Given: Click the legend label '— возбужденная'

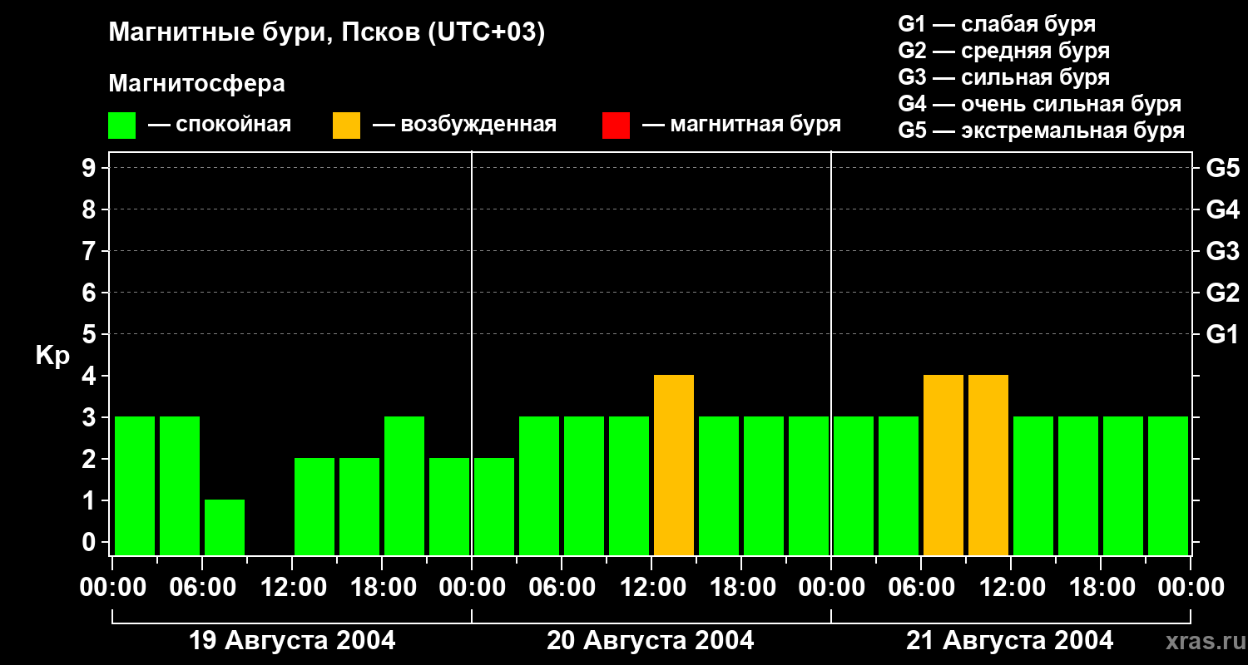Looking at the screenshot, I should [464, 126].
